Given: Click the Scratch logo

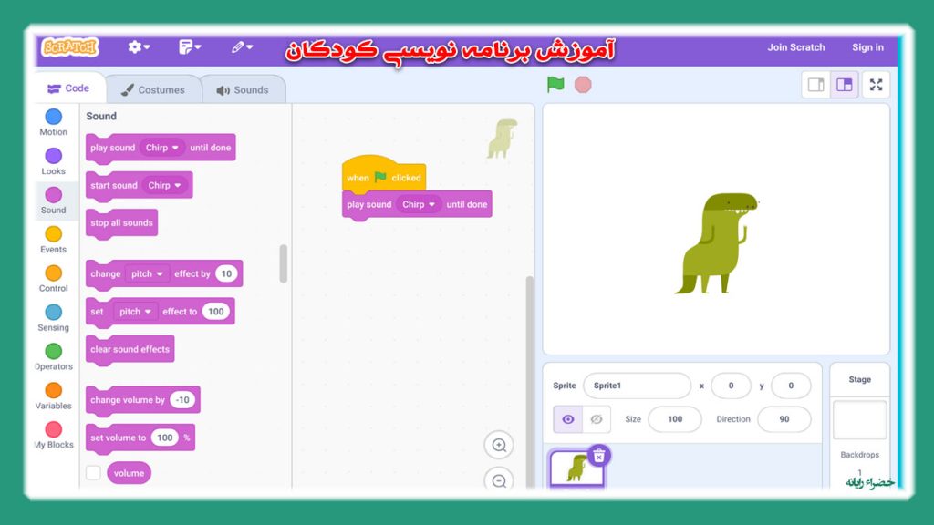Looking at the screenshot, I should pos(69,47).
